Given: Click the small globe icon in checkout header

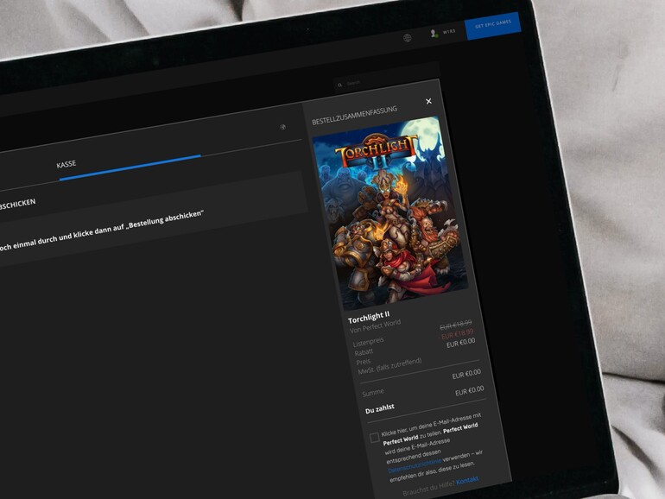Looking at the screenshot, I should (282, 127).
